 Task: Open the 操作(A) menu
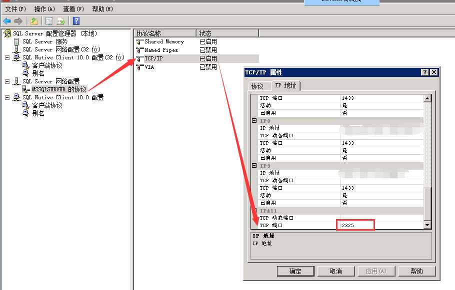click(44, 9)
